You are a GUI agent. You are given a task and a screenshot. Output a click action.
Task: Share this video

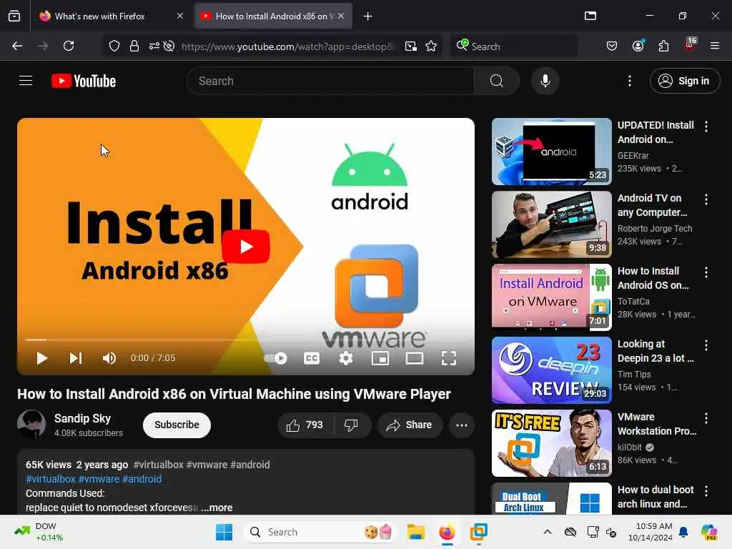tap(410, 425)
